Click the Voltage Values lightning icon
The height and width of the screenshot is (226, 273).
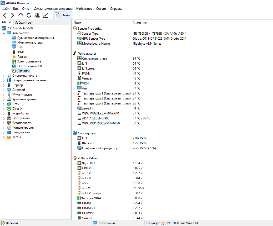[75, 158]
